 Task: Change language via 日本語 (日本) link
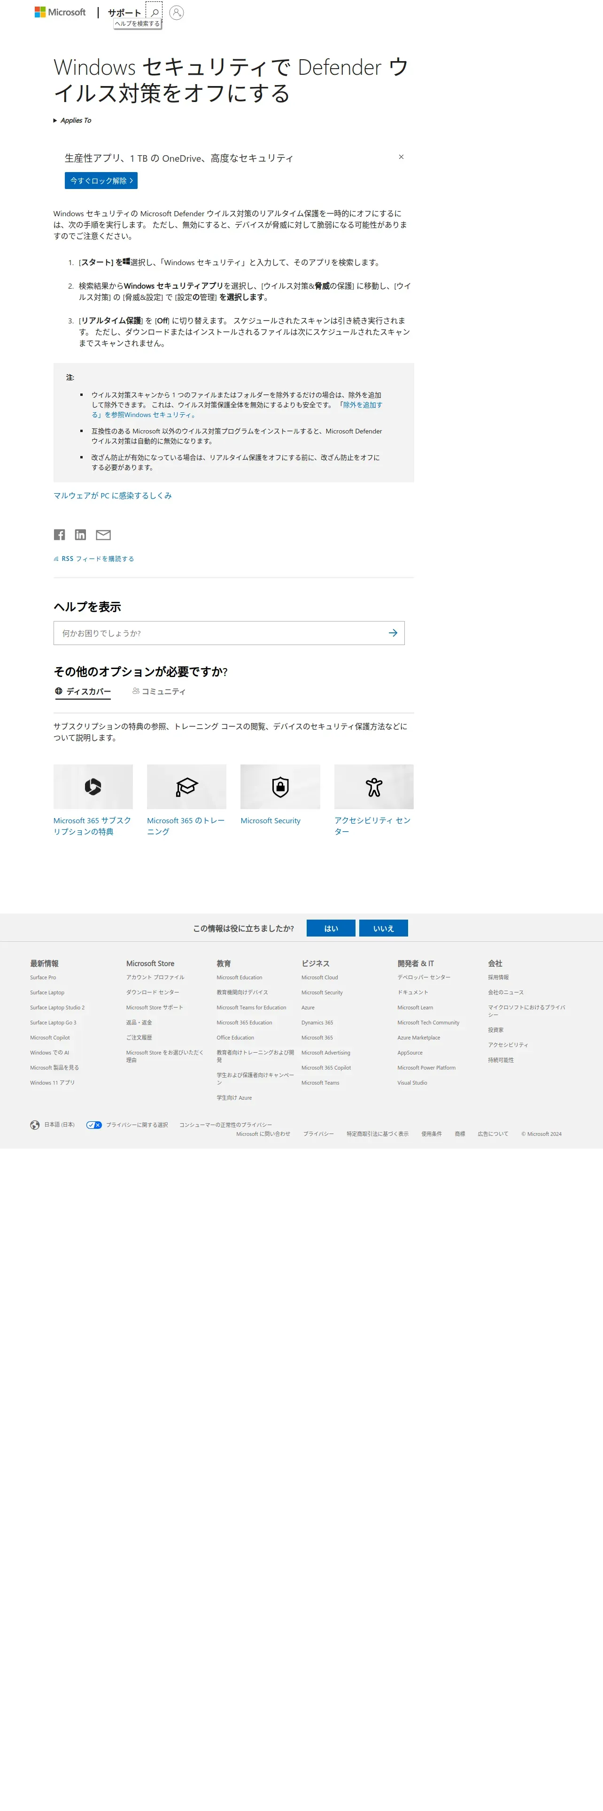[x=59, y=1125]
